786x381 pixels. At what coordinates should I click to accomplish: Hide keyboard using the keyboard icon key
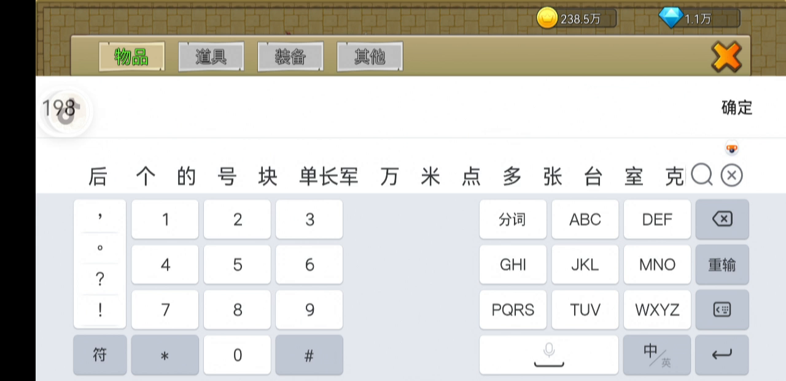coord(722,310)
